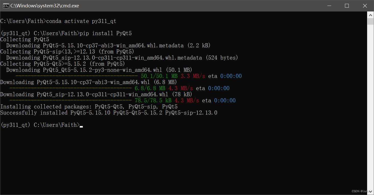
Task: Click the 'Collecting PyQt5-Qt5>=5.15.2' line
Action: tap(63, 64)
